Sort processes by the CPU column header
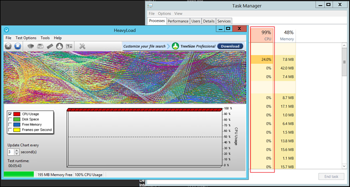This screenshot has width=350, height=187. point(262,35)
